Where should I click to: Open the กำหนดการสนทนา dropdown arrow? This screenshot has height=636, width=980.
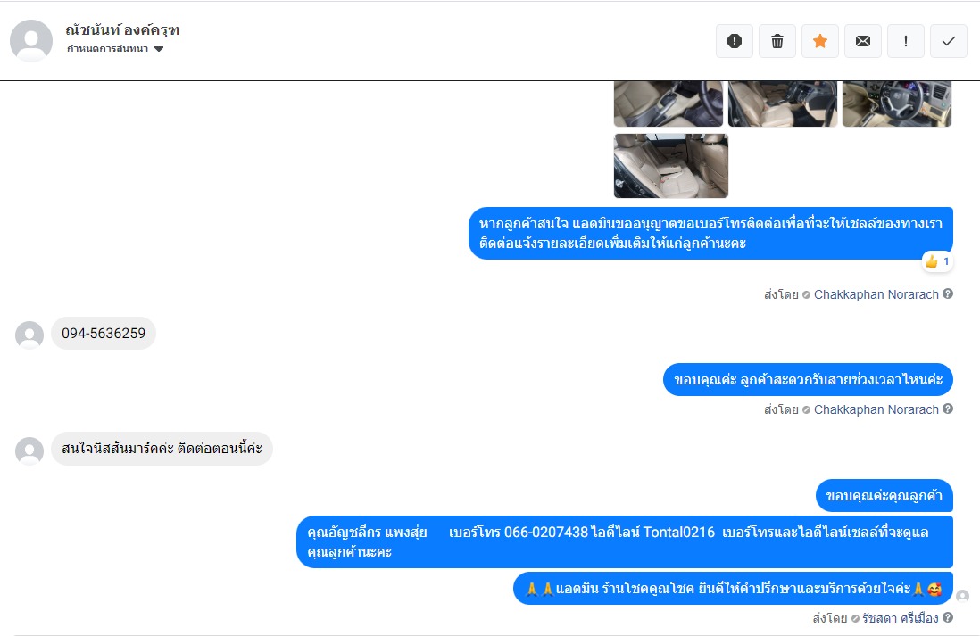[159, 49]
